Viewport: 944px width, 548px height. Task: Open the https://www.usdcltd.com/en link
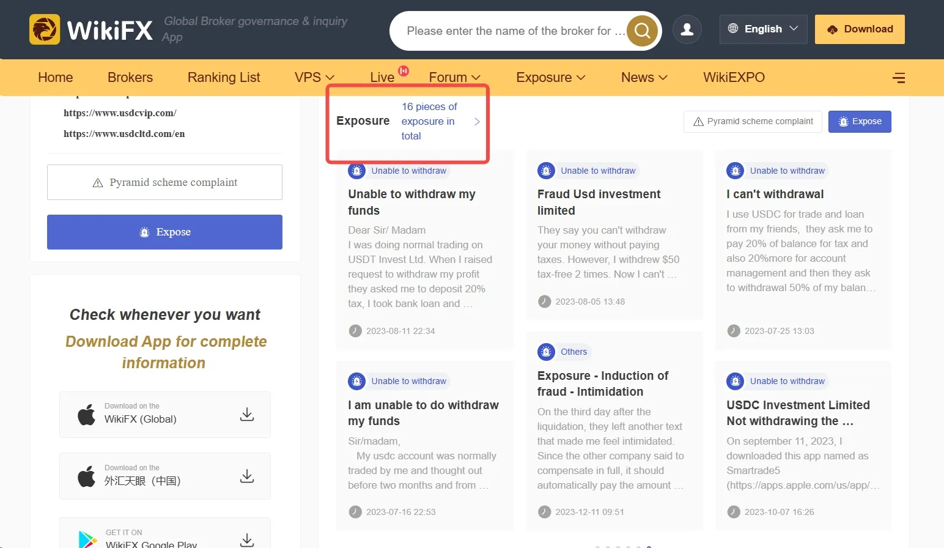(124, 134)
